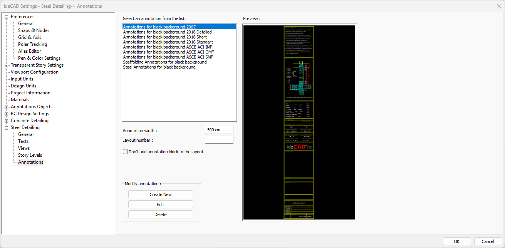Expand the Annotations Objects node
This screenshot has height=248, width=505.
6,107
